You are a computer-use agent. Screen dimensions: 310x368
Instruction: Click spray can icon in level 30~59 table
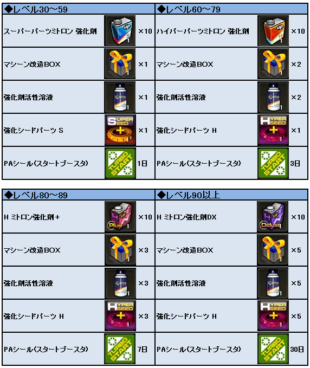(x=120, y=97)
